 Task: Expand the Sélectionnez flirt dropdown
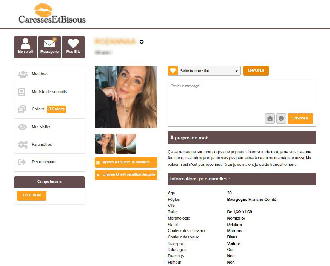click(209, 71)
